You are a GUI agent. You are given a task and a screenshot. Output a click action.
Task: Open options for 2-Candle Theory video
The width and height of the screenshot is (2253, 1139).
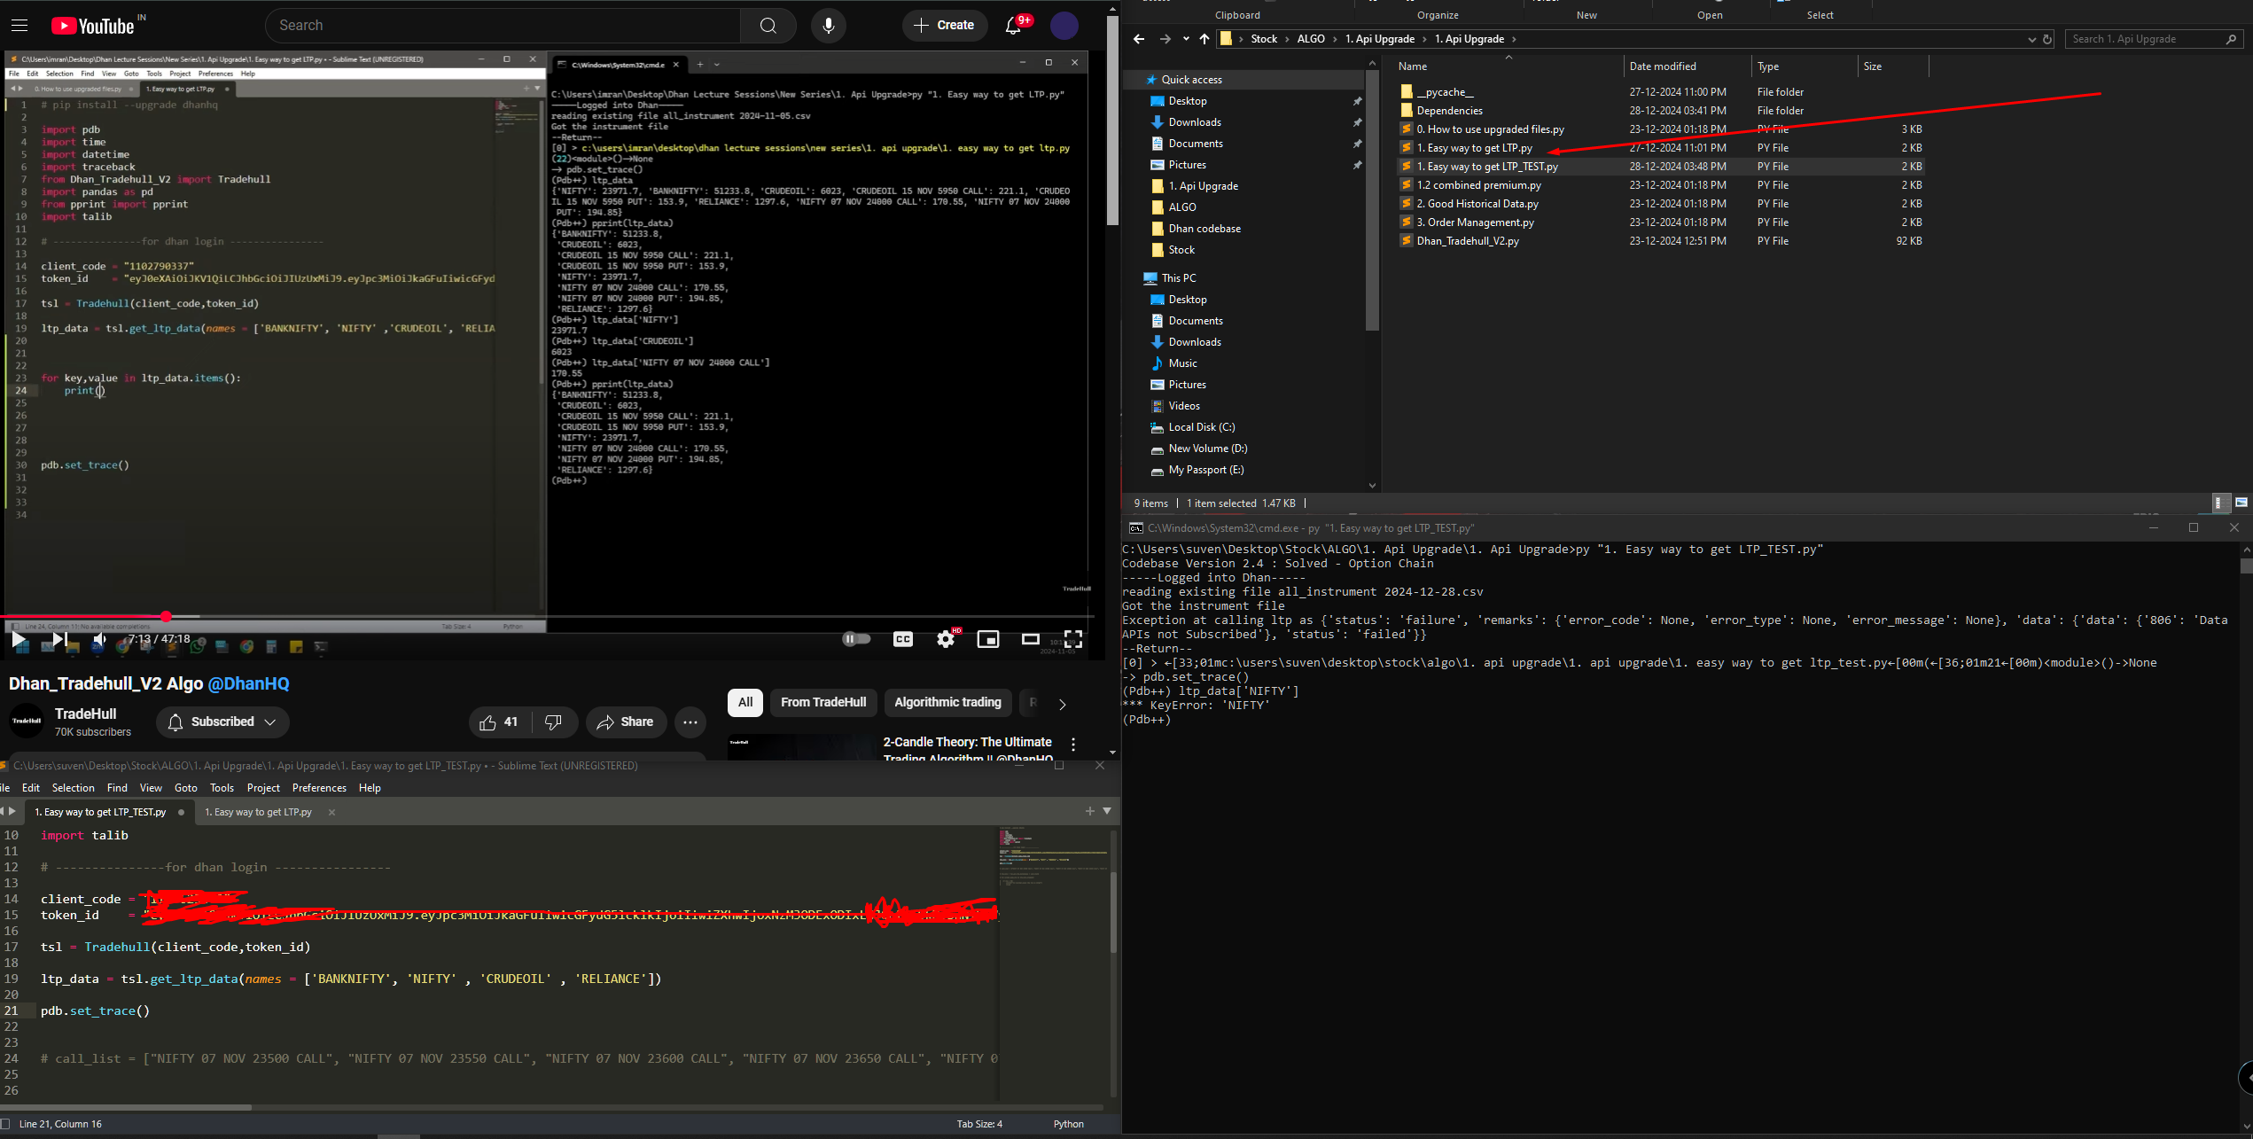pyautogui.click(x=1073, y=745)
